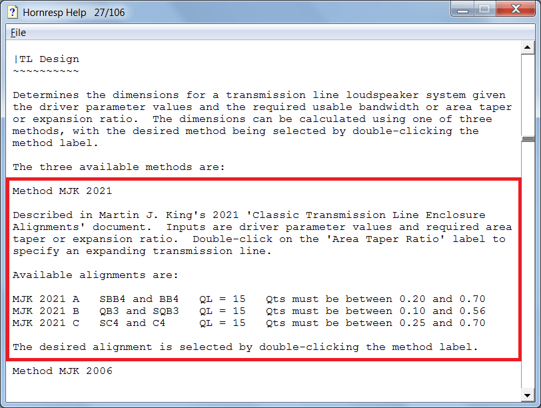Click the 'Determines the dimensions' paragraph first line
The width and height of the screenshot is (541, 408).
[259, 95]
